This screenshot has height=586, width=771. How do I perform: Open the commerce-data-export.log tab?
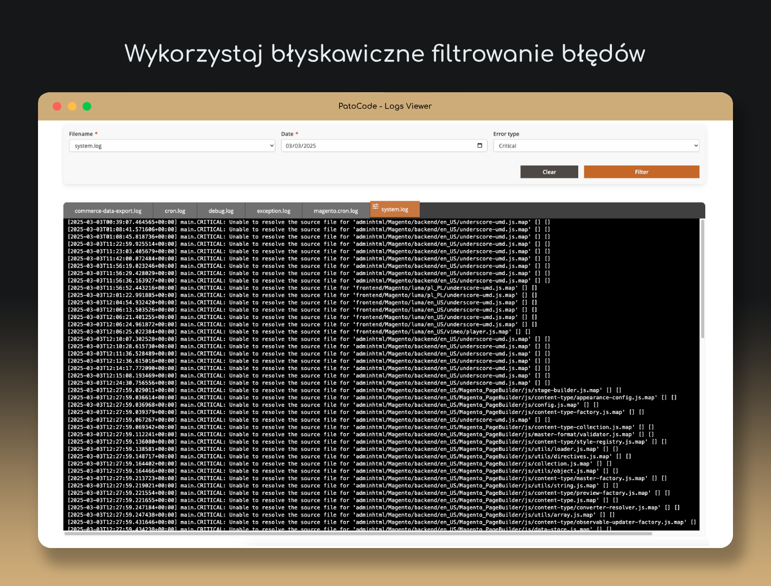(x=108, y=210)
